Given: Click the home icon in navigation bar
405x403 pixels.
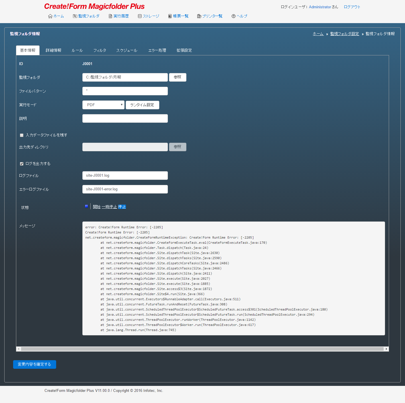Looking at the screenshot, I should point(50,16).
